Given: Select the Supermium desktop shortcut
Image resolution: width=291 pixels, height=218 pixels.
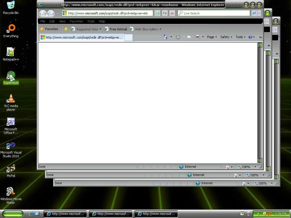Looking at the screenshot, I should (11, 77).
